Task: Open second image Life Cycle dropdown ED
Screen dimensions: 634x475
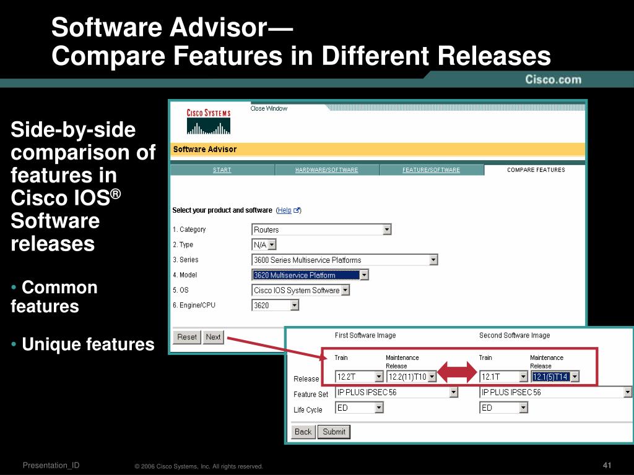Action: click(x=503, y=408)
